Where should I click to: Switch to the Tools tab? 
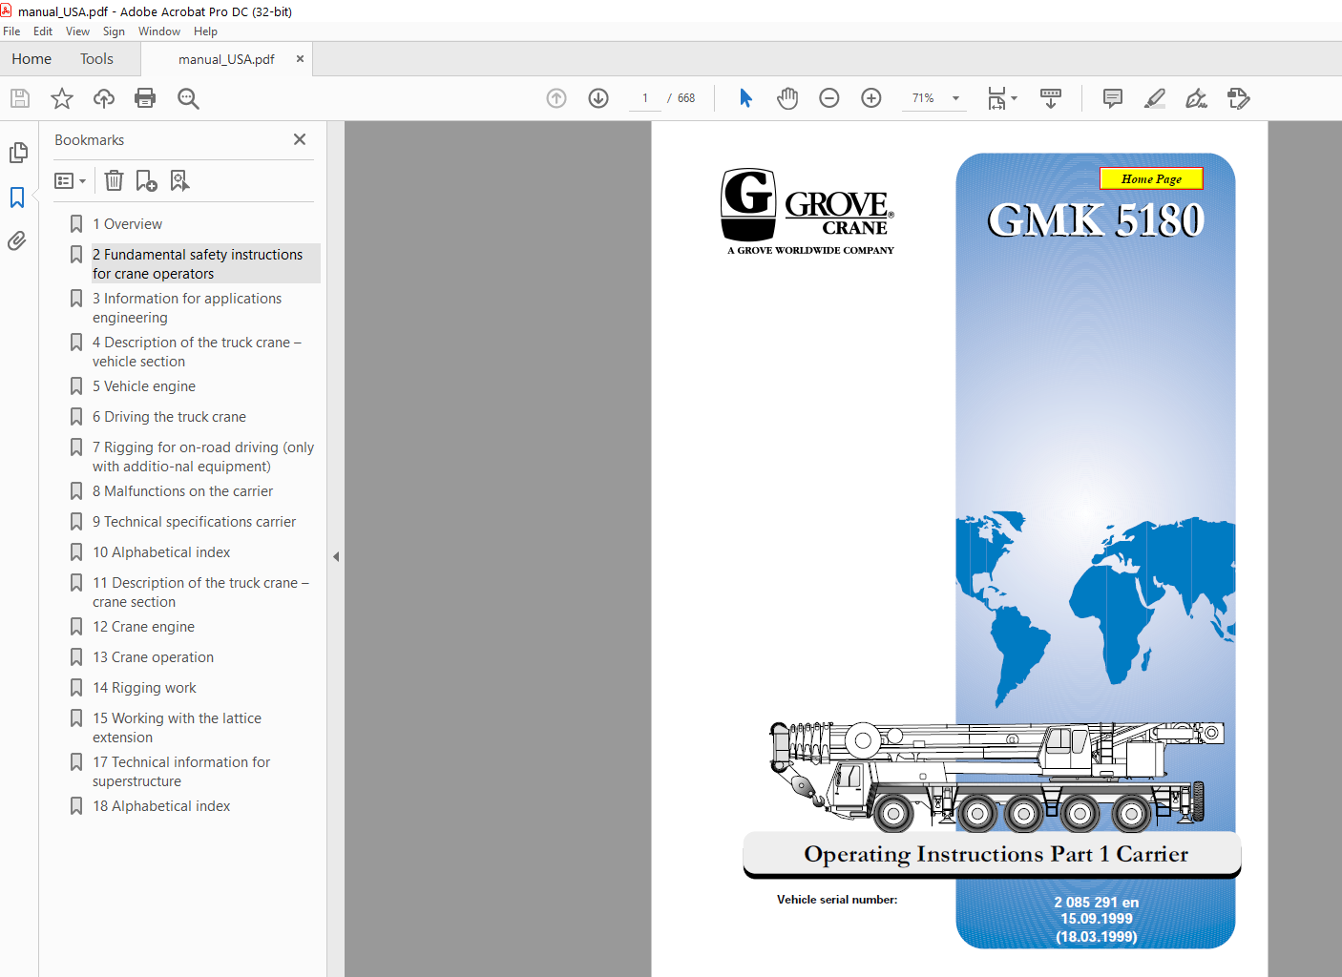point(96,59)
